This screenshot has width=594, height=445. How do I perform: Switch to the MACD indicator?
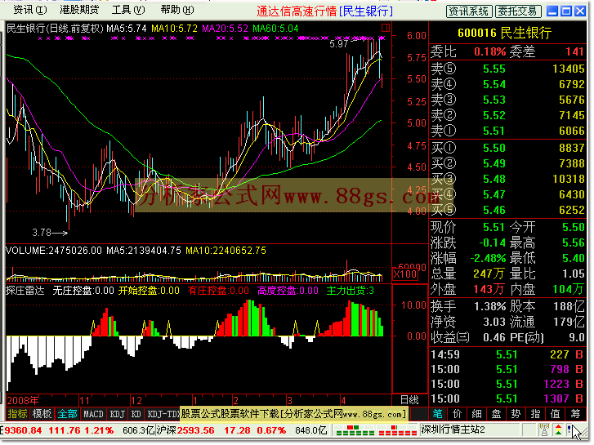click(93, 414)
